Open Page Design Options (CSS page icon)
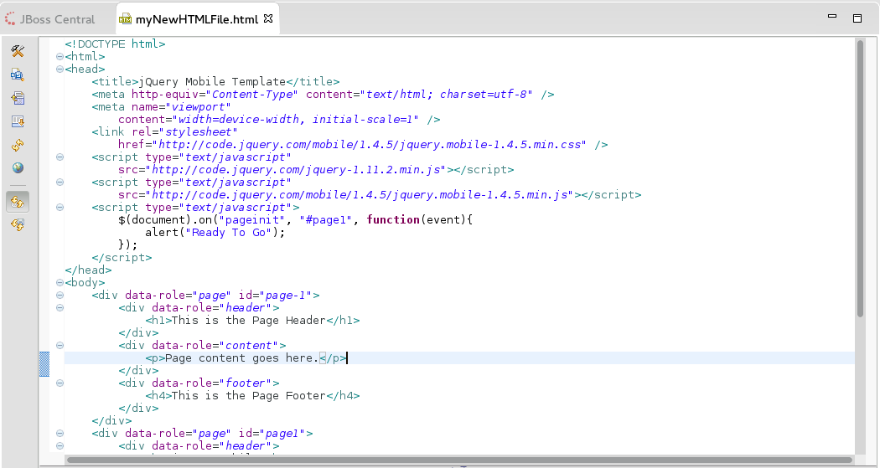 [x=18, y=75]
